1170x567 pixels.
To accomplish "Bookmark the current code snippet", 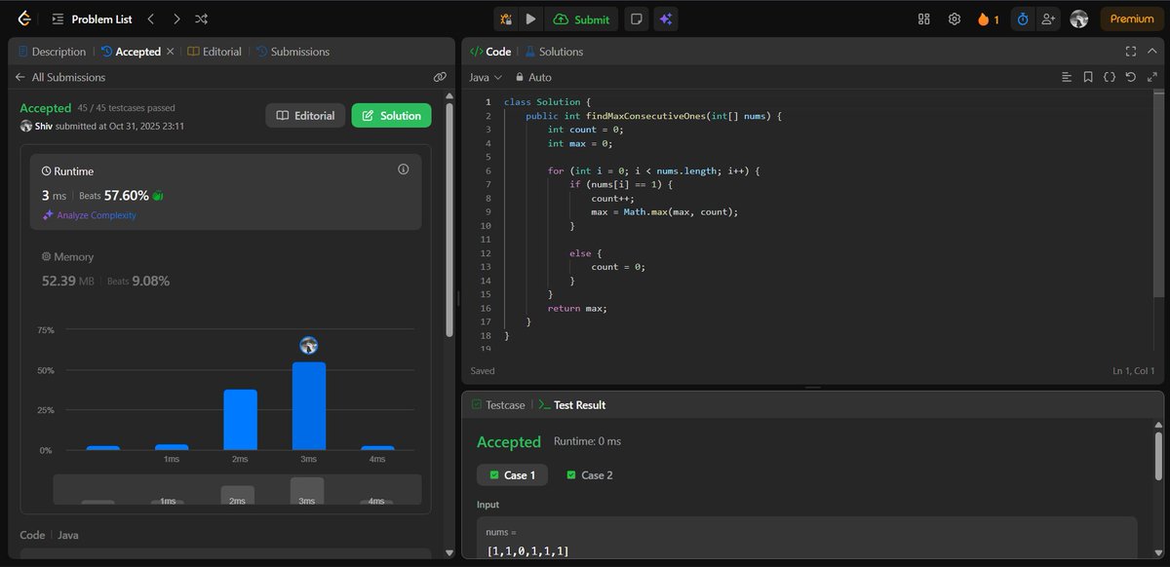I will pyautogui.click(x=1088, y=76).
